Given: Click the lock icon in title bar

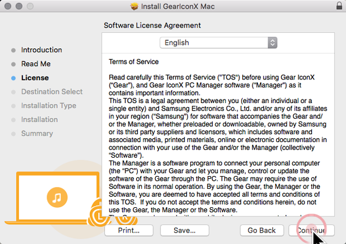Looking at the screenshot, I should pos(339,6).
